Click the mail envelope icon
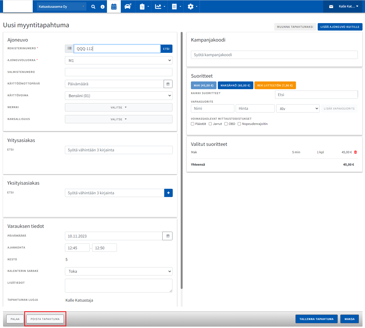Image resolution: width=365 pixels, height=328 pixels. (331, 7)
